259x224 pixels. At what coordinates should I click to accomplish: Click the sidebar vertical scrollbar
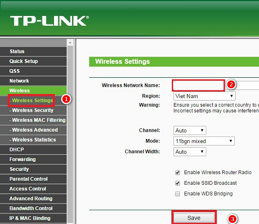coord(70,134)
